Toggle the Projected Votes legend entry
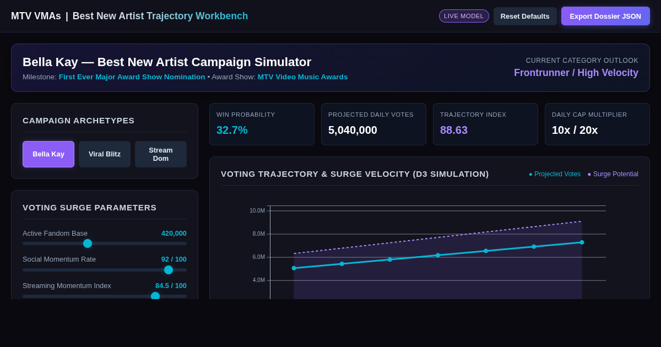 click(555, 174)
